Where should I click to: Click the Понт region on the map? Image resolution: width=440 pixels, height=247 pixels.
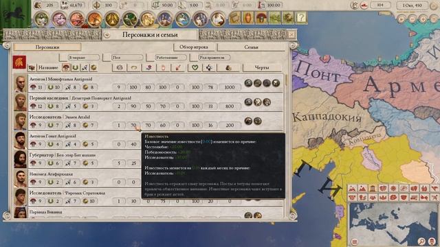click(318, 71)
